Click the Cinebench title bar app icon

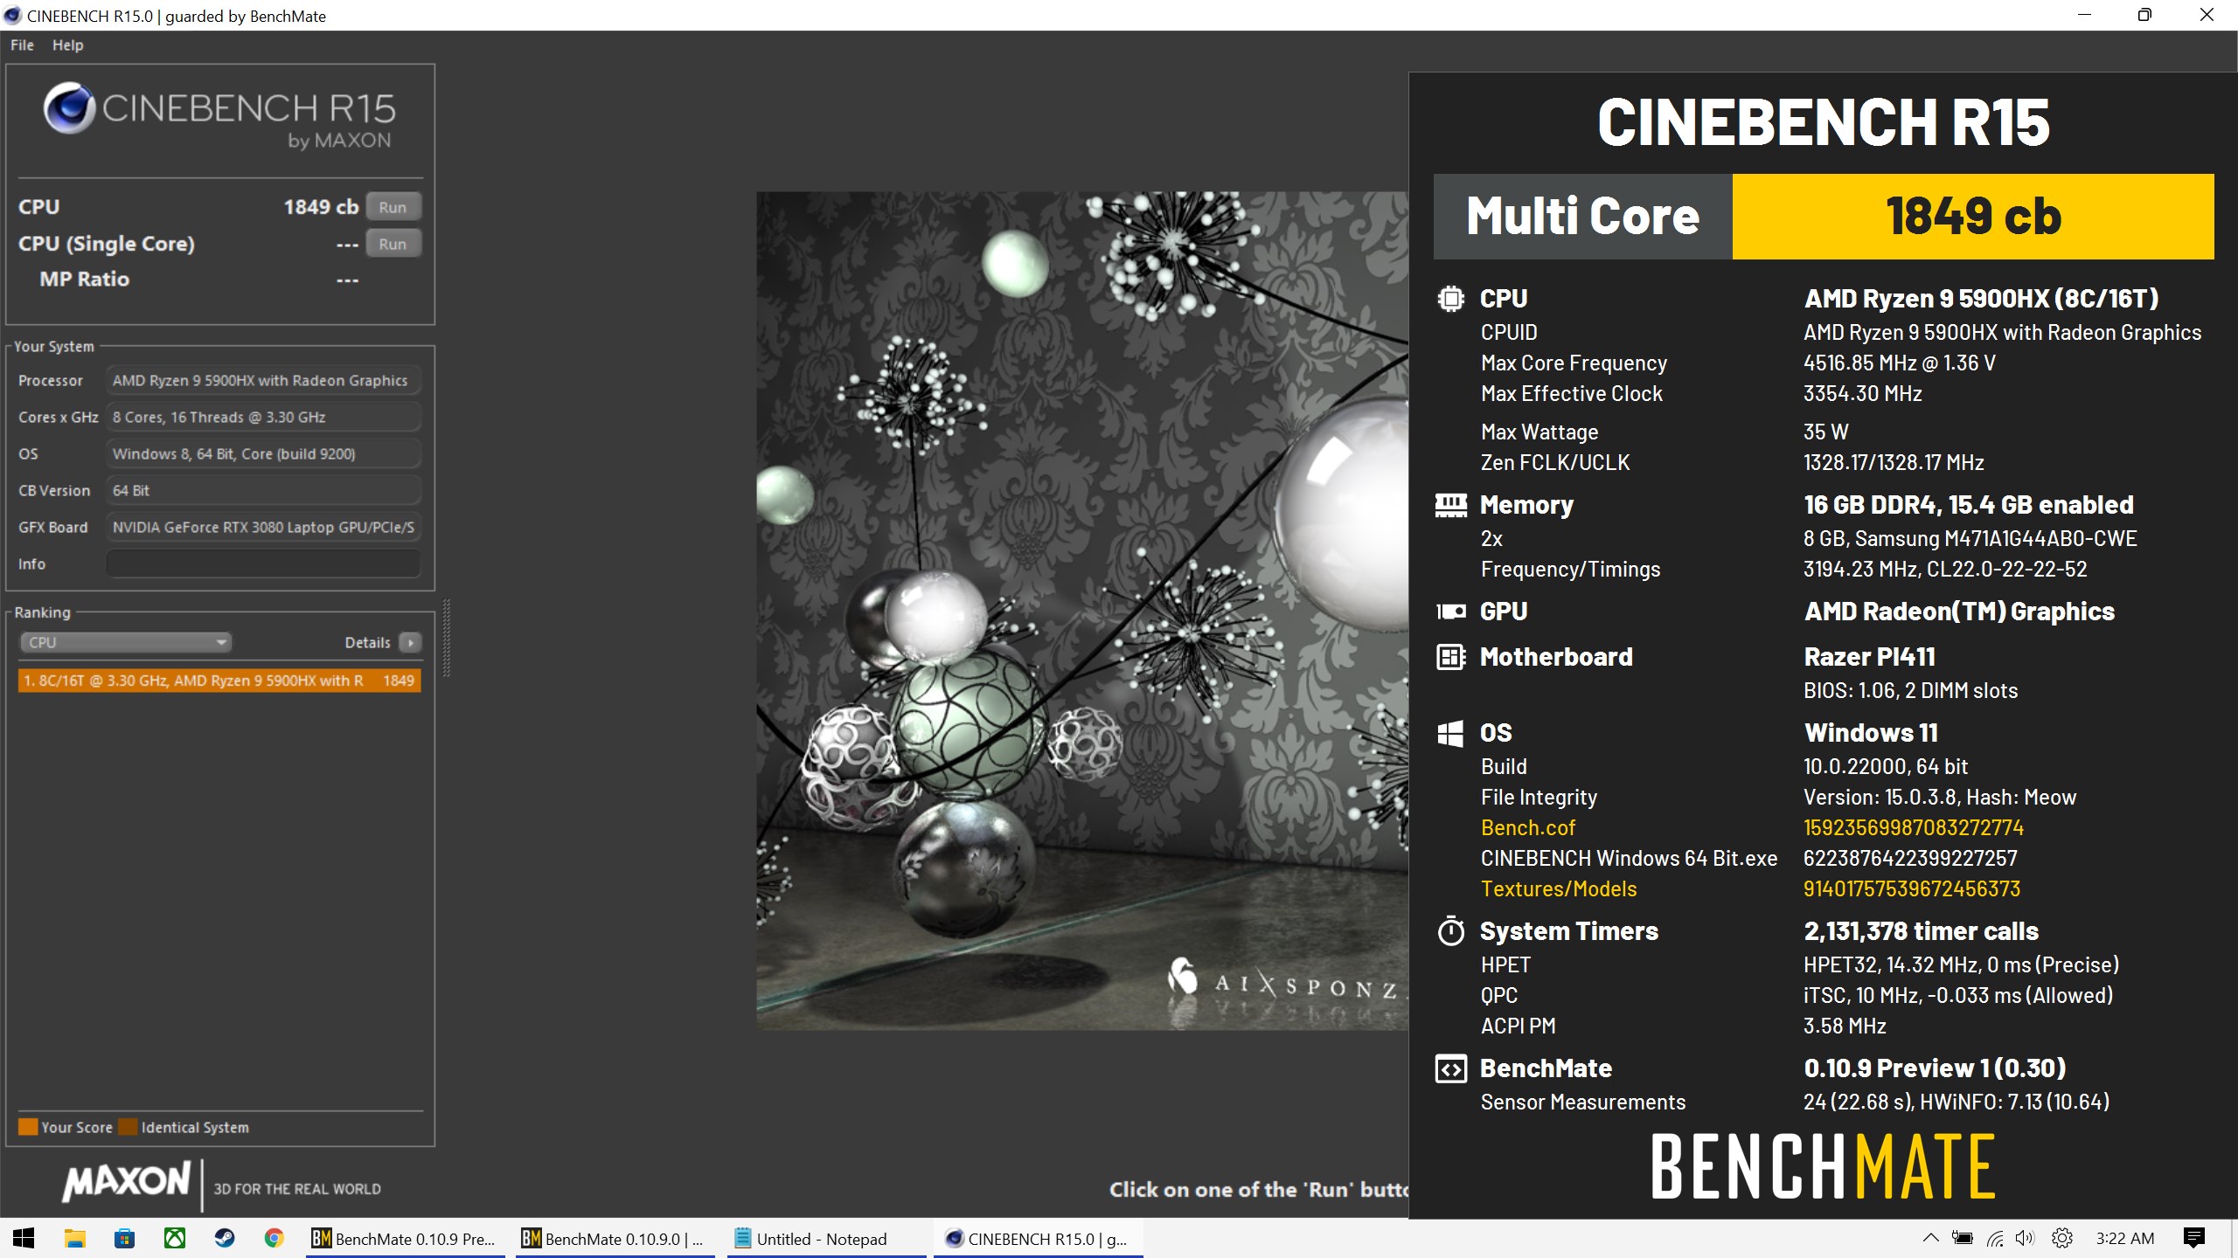(12, 16)
